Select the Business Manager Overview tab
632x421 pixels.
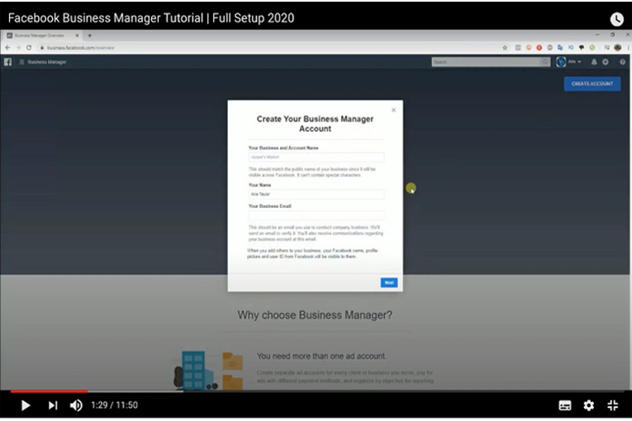pyautogui.click(x=40, y=35)
